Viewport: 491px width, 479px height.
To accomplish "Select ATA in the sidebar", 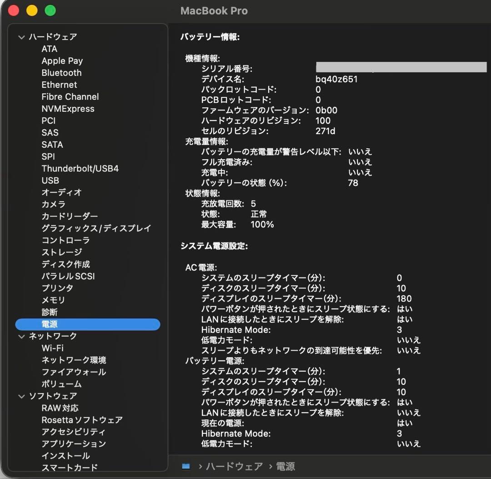I will tap(50, 49).
